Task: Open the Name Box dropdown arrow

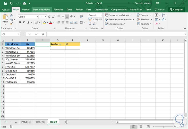Action: click(18, 34)
